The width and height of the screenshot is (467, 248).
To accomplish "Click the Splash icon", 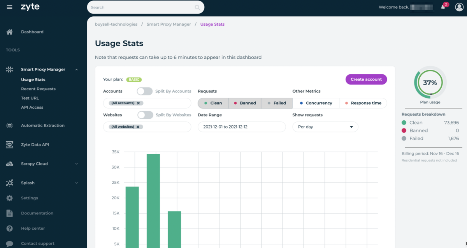I will [x=10, y=183].
